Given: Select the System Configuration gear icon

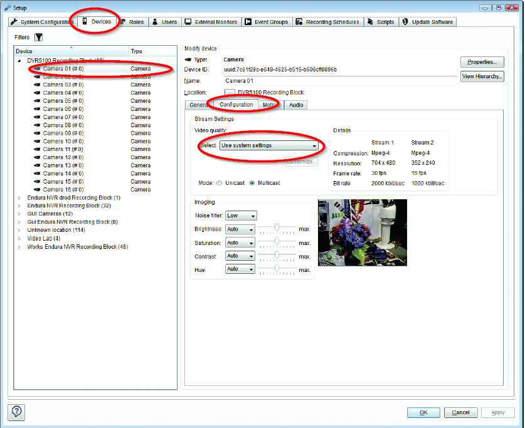Looking at the screenshot, I should (13, 21).
